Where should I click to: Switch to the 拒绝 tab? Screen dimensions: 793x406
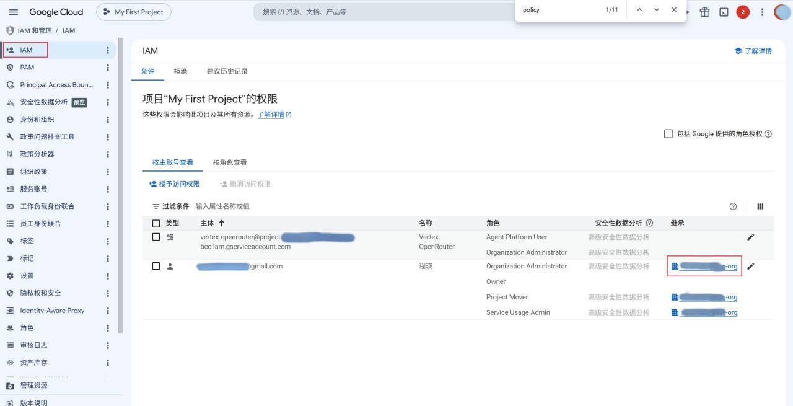(x=180, y=71)
